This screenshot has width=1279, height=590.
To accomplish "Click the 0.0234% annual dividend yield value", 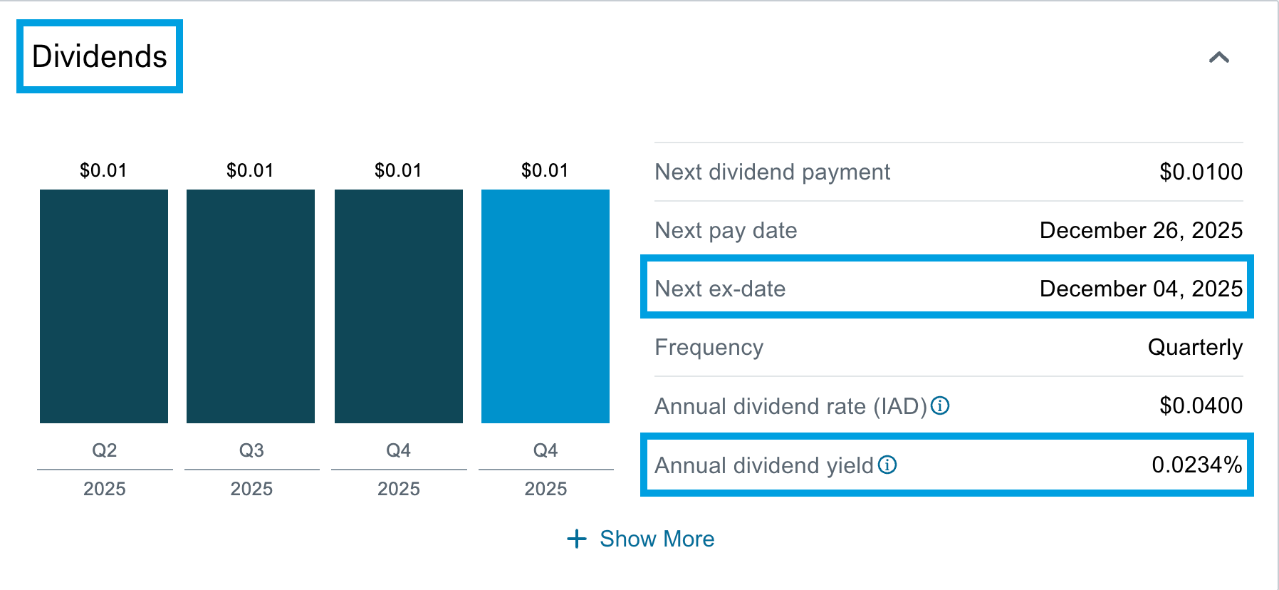I will [1196, 465].
